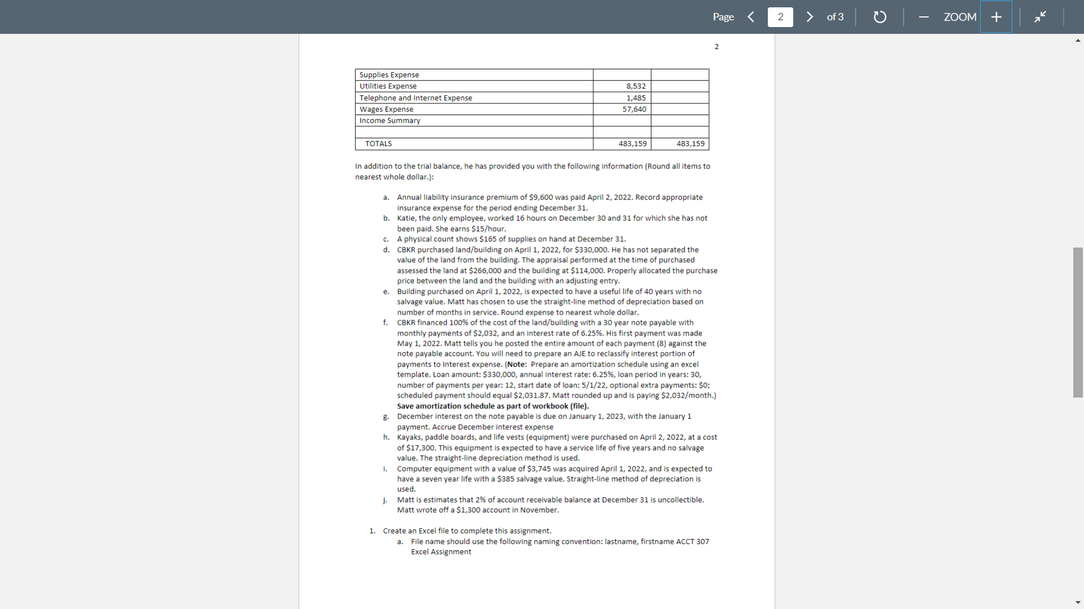This screenshot has width=1084, height=609.
Task: Exit full screen with the collapse arrows icon
Action: [1040, 17]
